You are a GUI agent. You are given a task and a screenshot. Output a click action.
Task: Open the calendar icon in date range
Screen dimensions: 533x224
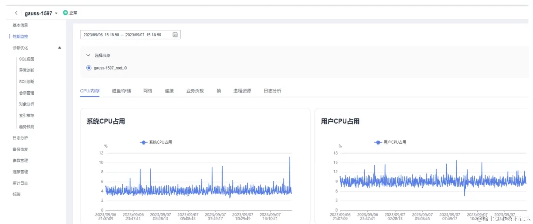[x=175, y=35]
